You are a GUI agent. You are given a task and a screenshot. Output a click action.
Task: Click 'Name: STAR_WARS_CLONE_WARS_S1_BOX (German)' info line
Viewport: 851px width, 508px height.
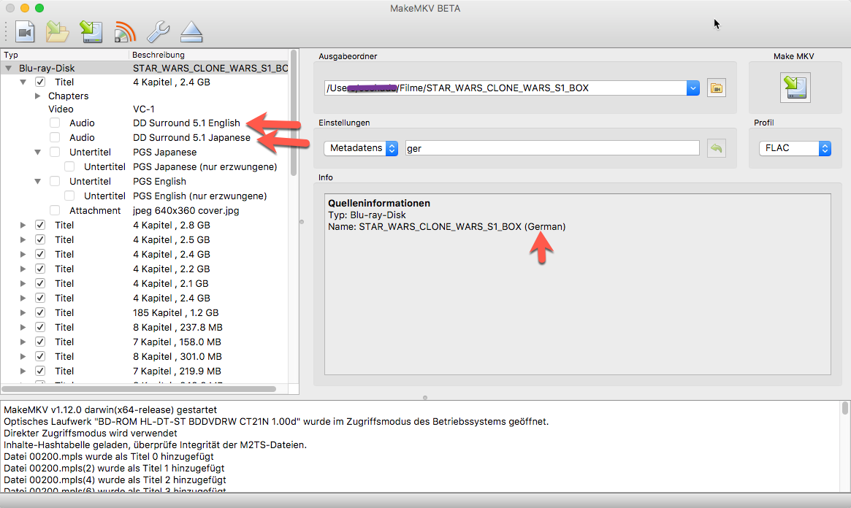coord(446,226)
